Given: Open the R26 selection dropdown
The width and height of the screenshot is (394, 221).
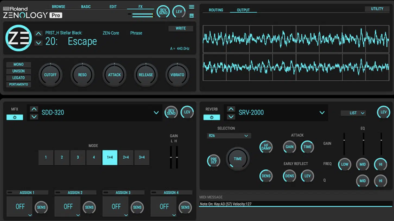Looking at the screenshot, I should click(229, 136).
